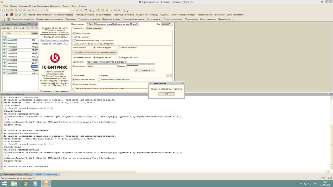The height and width of the screenshot is (187, 333).
Task: Click into the 'Пользователь' field
Action: (102, 66)
